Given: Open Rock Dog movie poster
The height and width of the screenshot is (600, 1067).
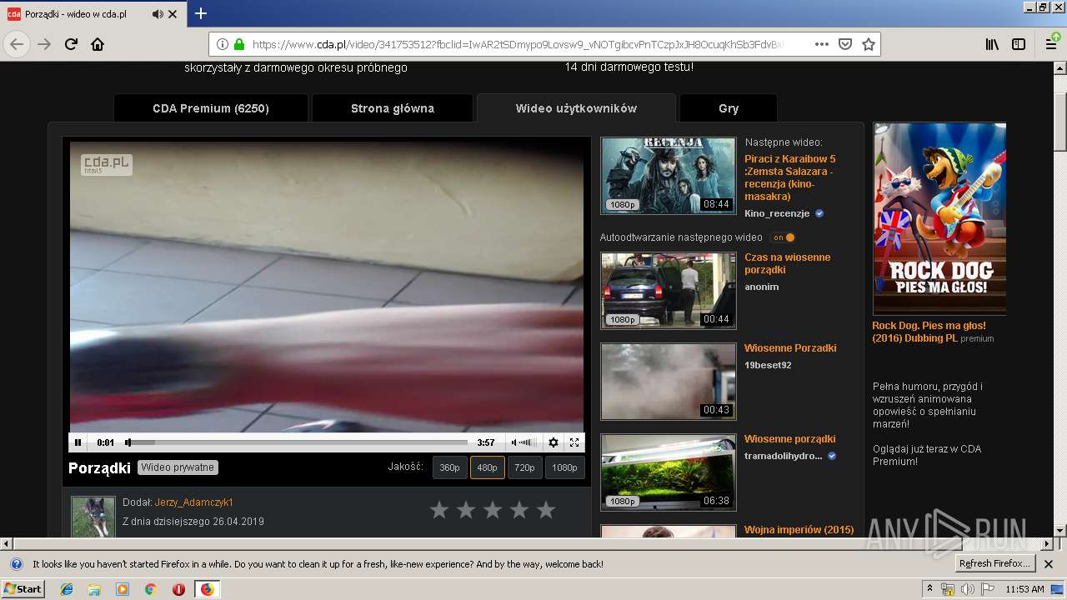Looking at the screenshot, I should (x=939, y=218).
